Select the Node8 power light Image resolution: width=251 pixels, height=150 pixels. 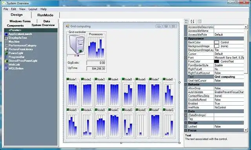tap(164, 79)
